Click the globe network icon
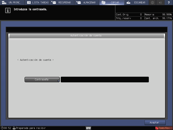 153,2
